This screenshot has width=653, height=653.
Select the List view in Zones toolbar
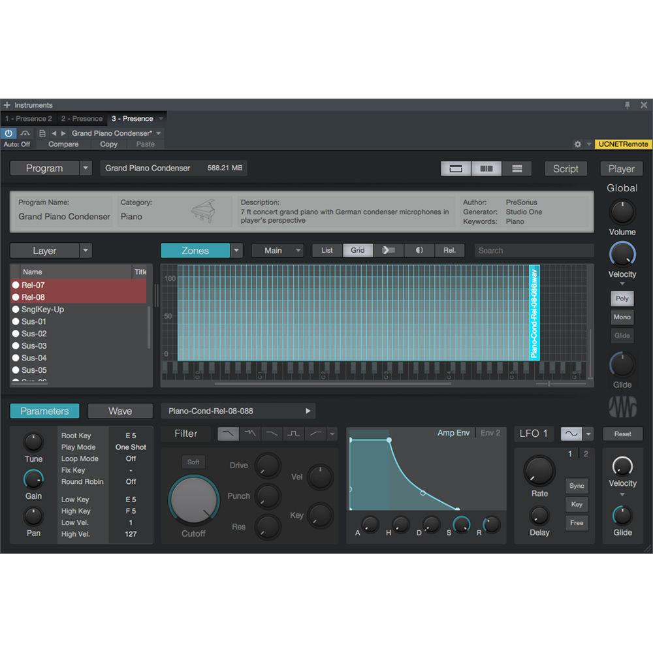point(326,250)
